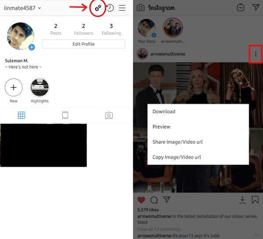Open the Instagram logo text in header
263x239 pixels.
pyautogui.click(x=161, y=8)
